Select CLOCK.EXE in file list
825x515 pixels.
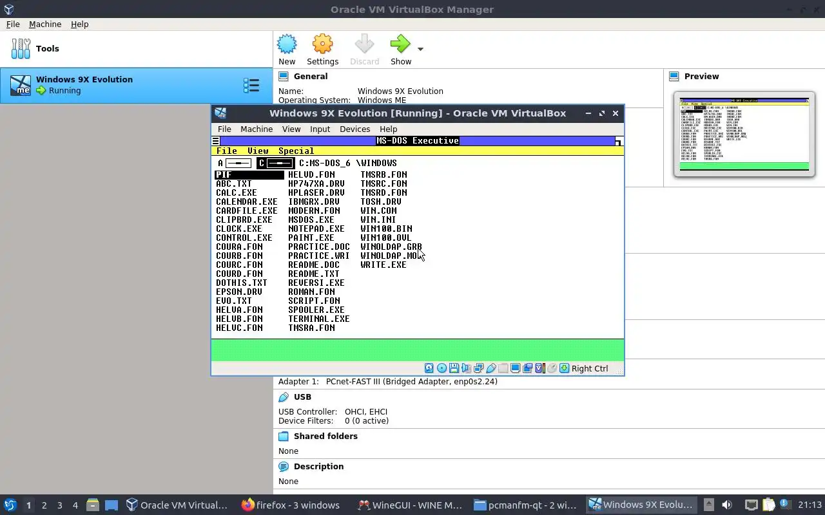[239, 229]
